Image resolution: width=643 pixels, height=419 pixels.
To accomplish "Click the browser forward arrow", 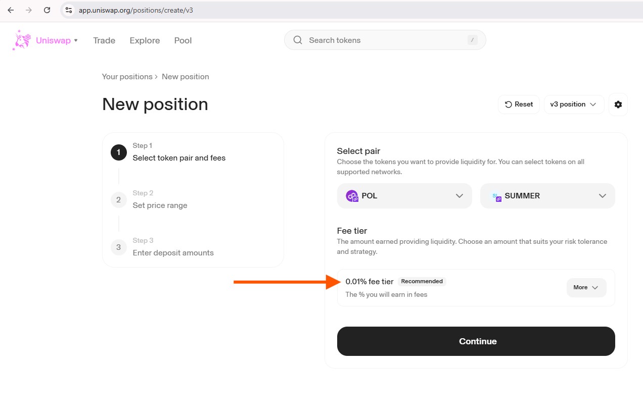I will pos(29,10).
